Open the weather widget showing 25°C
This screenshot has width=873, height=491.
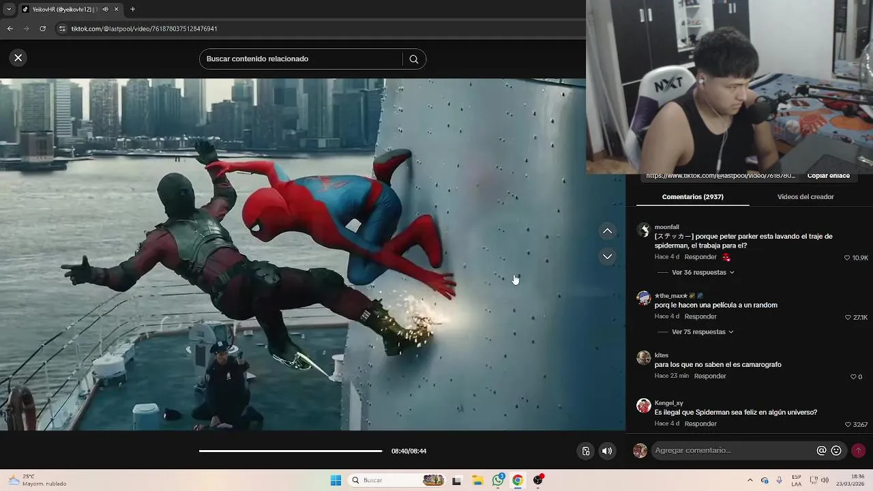pos(38,480)
